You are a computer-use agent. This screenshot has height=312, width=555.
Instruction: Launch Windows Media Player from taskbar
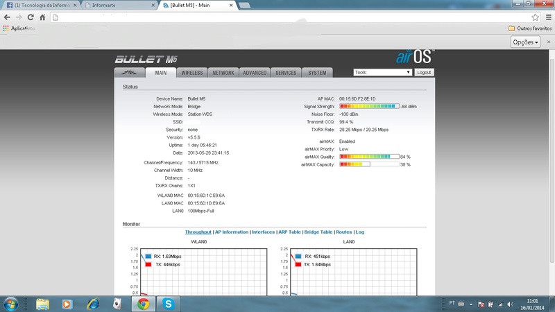(67, 304)
